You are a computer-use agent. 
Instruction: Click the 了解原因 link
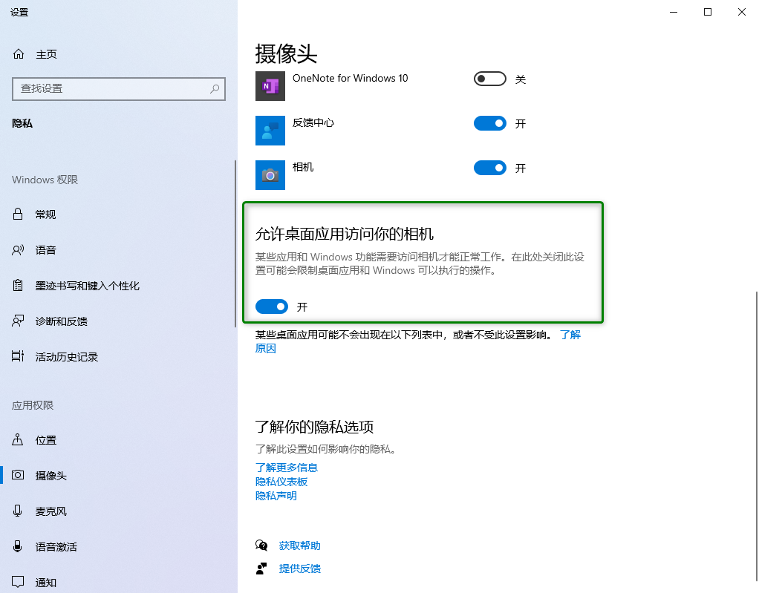click(570, 335)
